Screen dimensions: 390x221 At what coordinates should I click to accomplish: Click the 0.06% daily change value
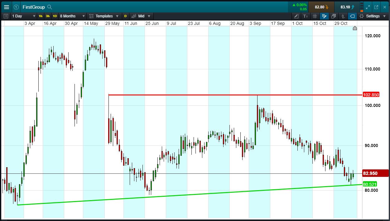[301, 5]
